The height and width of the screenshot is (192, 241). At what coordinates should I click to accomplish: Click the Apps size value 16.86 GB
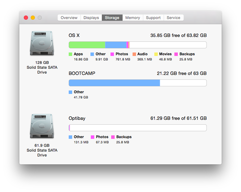[x=81, y=59]
